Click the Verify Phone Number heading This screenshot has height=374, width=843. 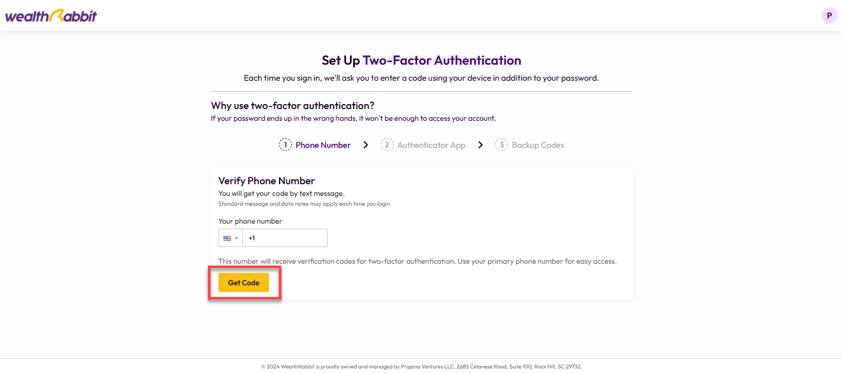[x=267, y=181]
